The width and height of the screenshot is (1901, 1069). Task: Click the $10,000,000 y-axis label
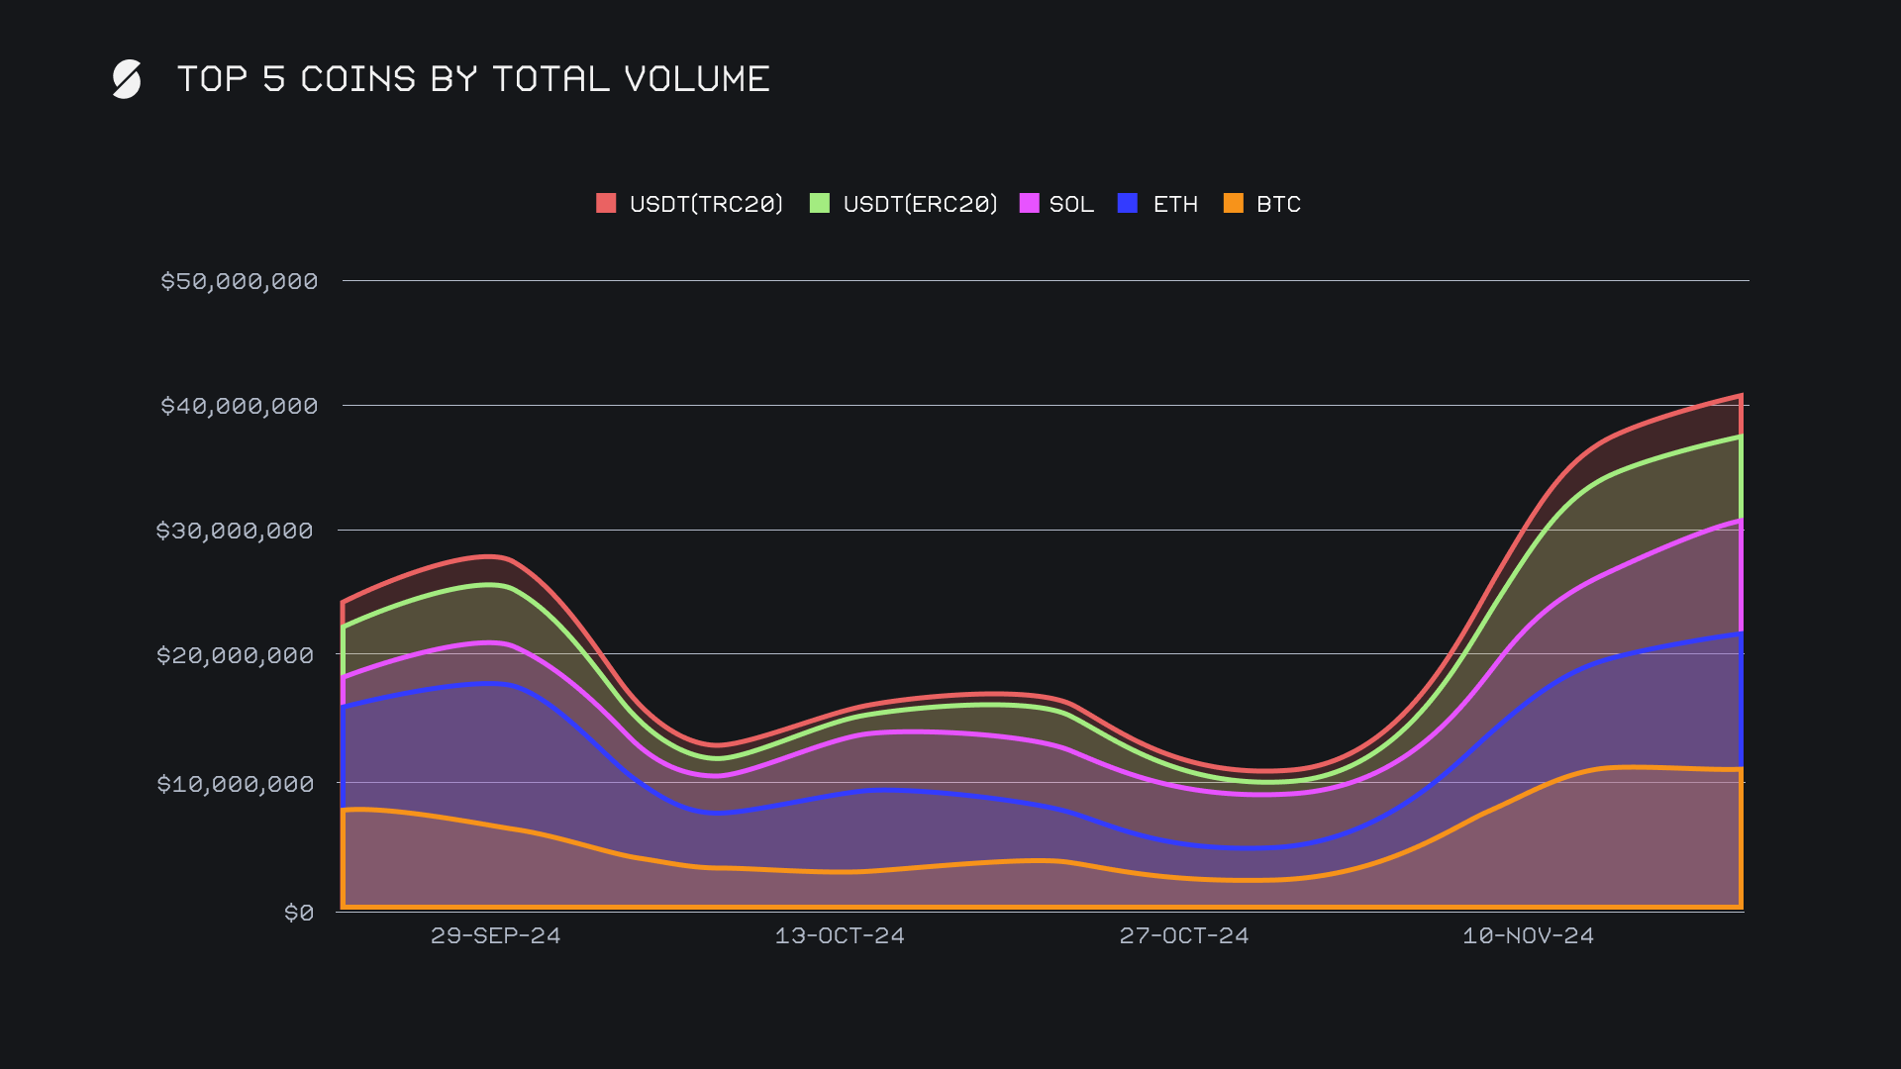click(x=235, y=784)
